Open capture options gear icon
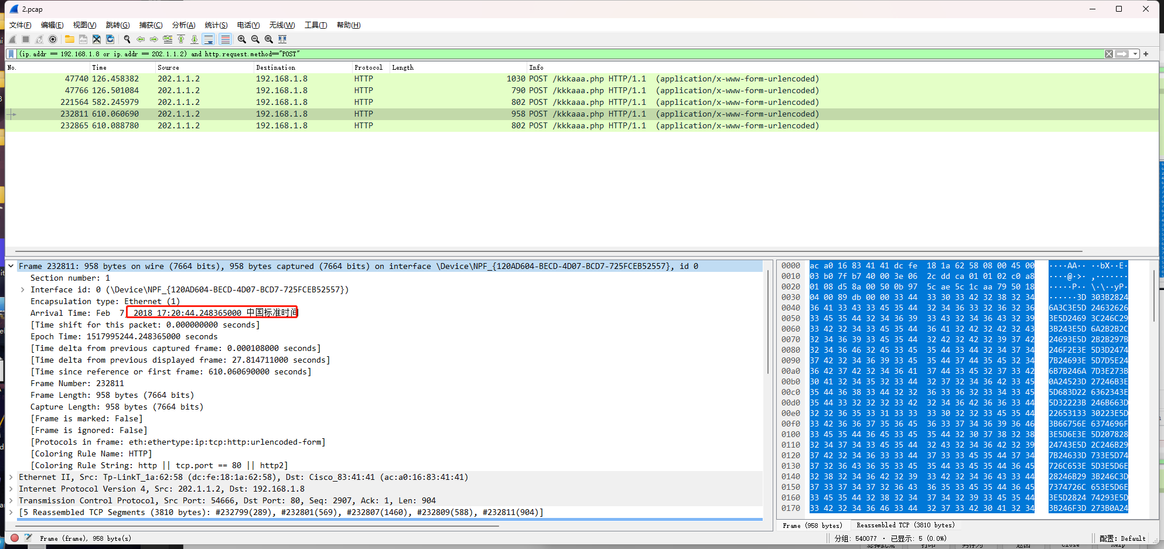1164x549 pixels. pyautogui.click(x=53, y=39)
